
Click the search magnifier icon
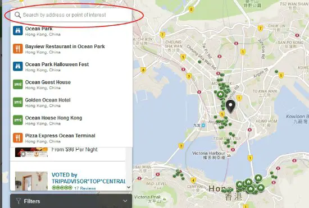(18, 15)
